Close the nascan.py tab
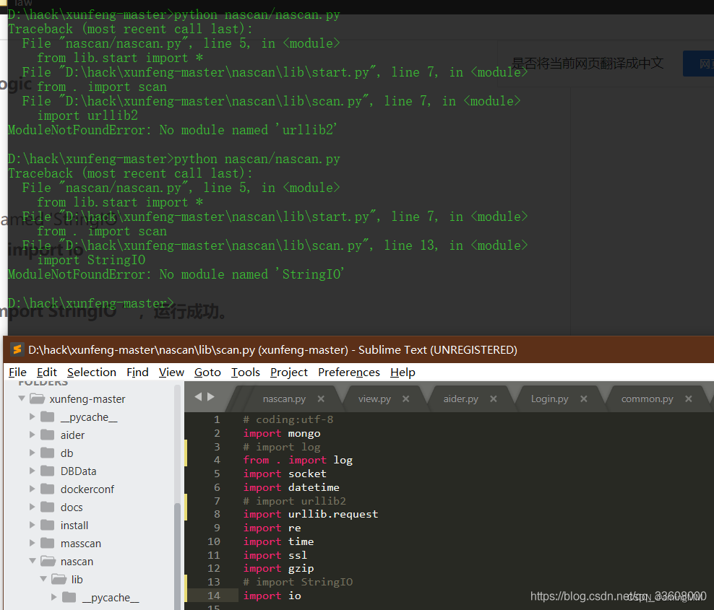Screen dimensions: 714x610 (x=321, y=399)
